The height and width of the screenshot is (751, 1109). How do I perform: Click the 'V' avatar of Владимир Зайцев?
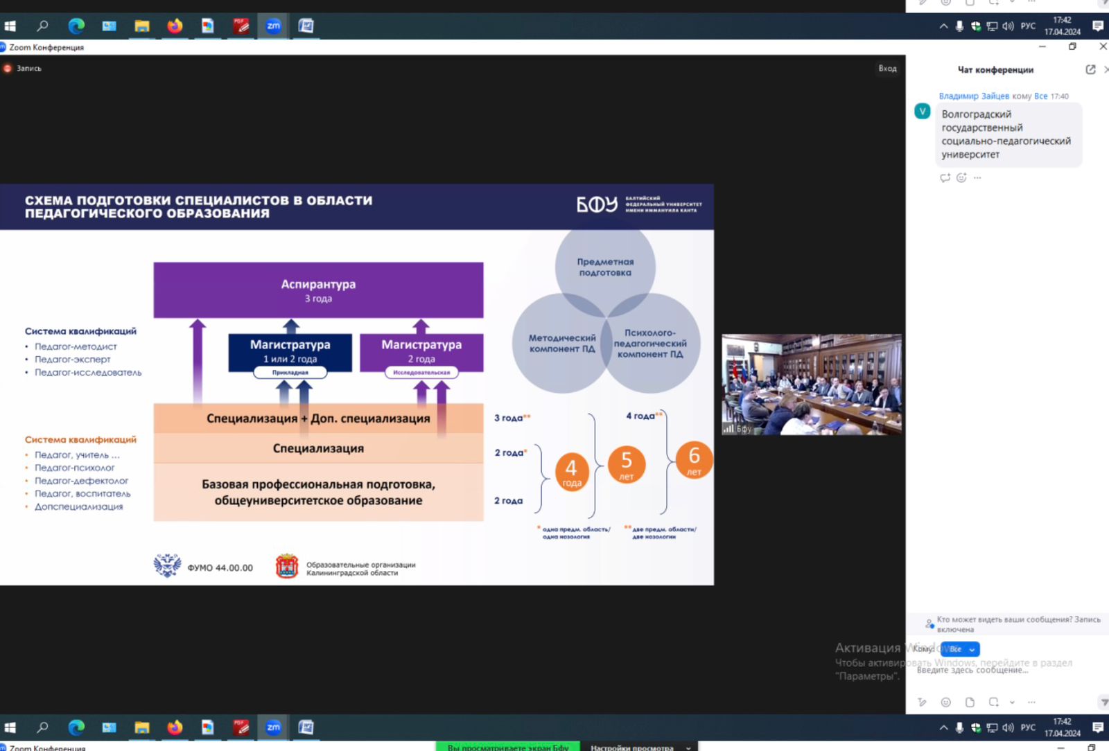point(923,112)
